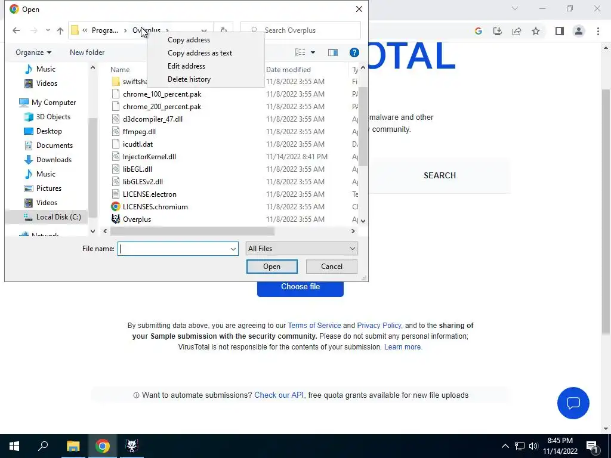611x458 pixels.
Task: Click navigation pane scroll down arrow
Action: [92, 231]
